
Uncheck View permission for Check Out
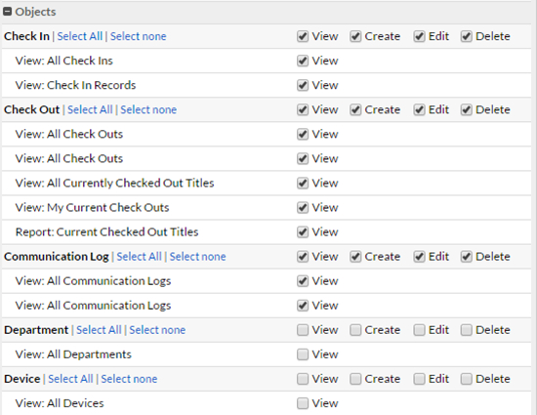click(x=303, y=110)
